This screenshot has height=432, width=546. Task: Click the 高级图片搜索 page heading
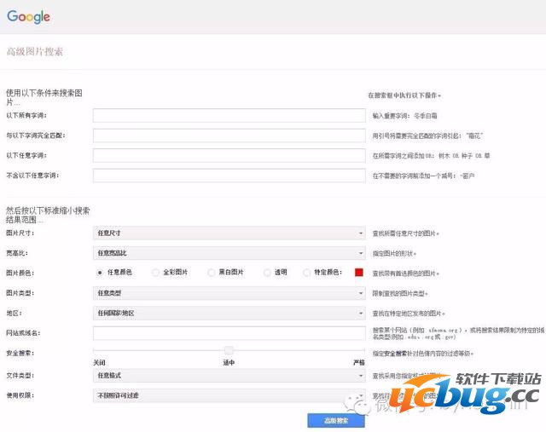(35, 51)
